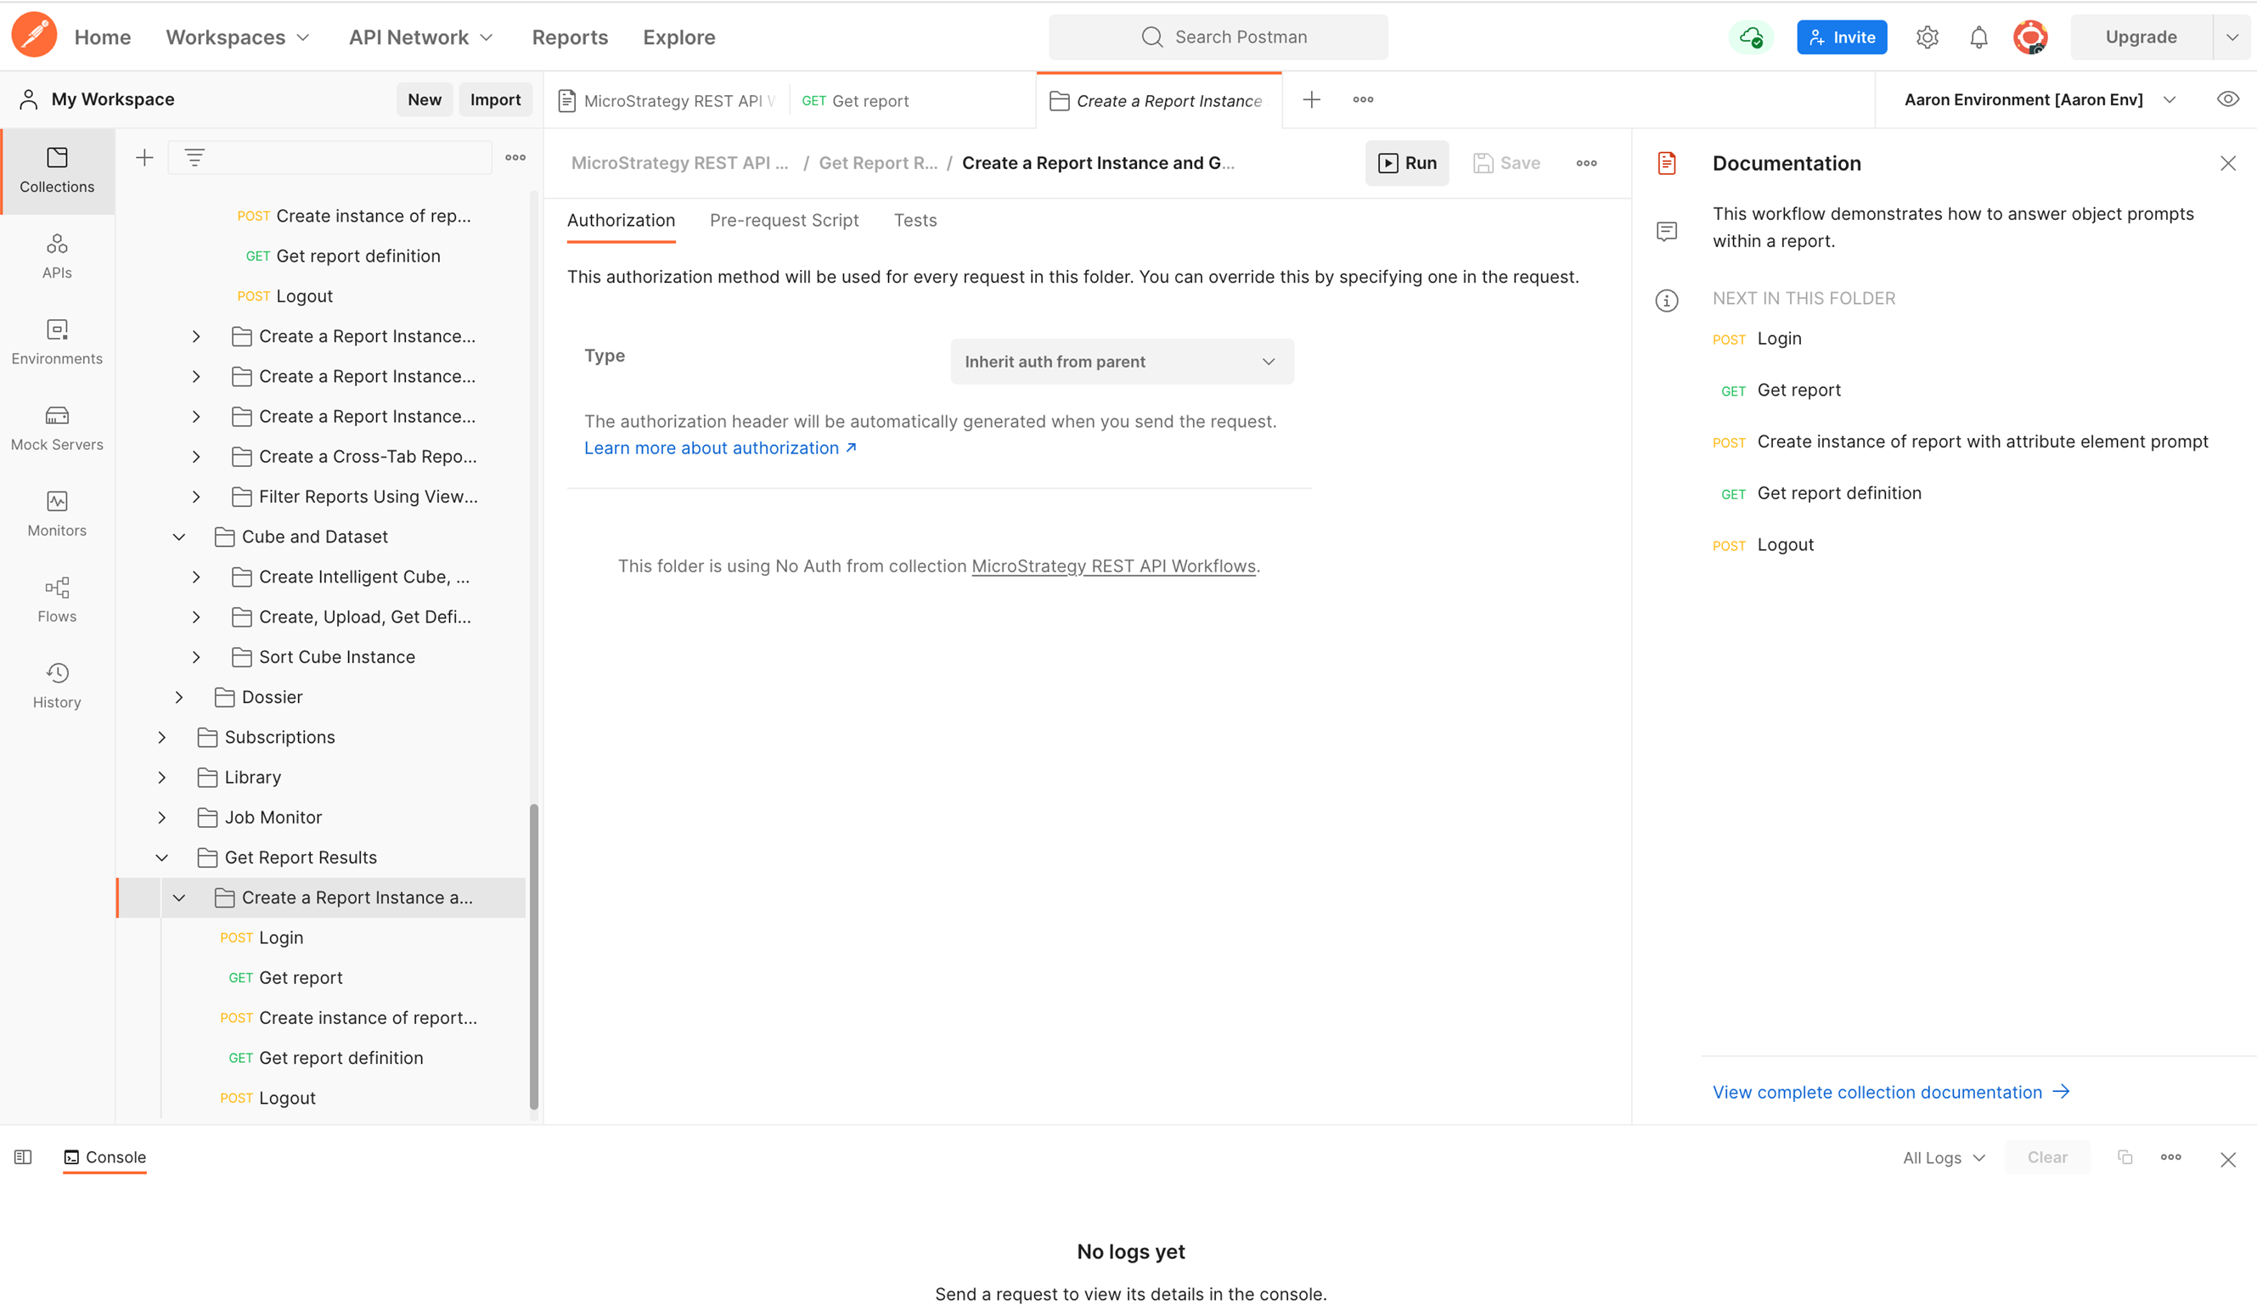Open the Reports menu
This screenshot has width=2257, height=1316.
coord(570,37)
